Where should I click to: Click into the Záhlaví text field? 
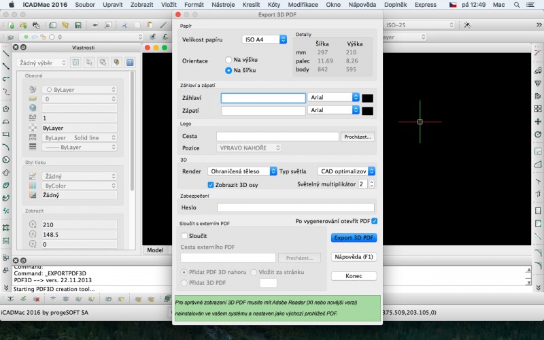[263, 98]
